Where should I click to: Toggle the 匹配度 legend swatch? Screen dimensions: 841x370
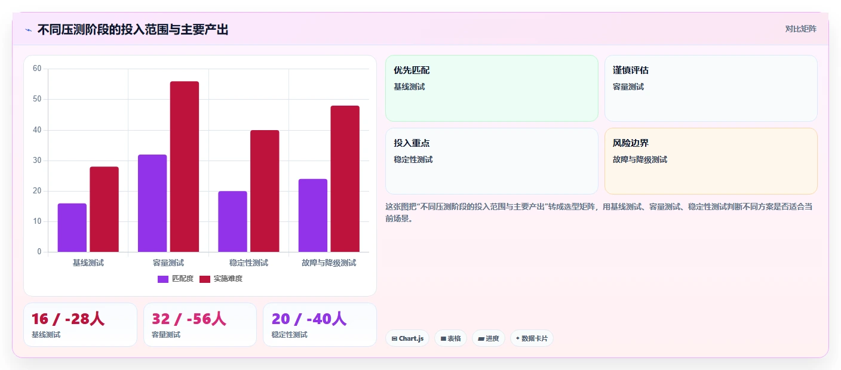[x=163, y=279]
